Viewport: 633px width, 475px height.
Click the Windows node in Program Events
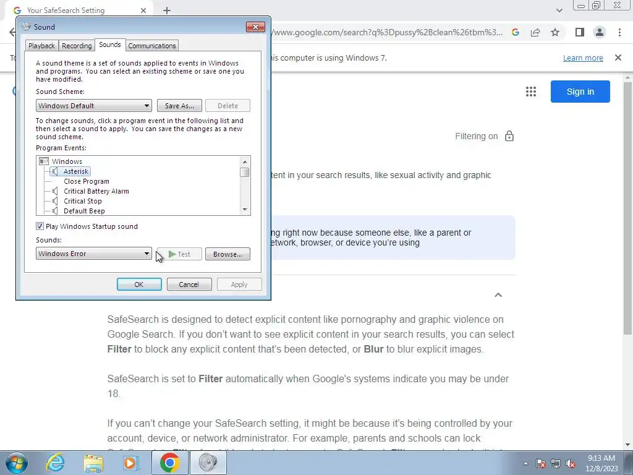tap(67, 161)
